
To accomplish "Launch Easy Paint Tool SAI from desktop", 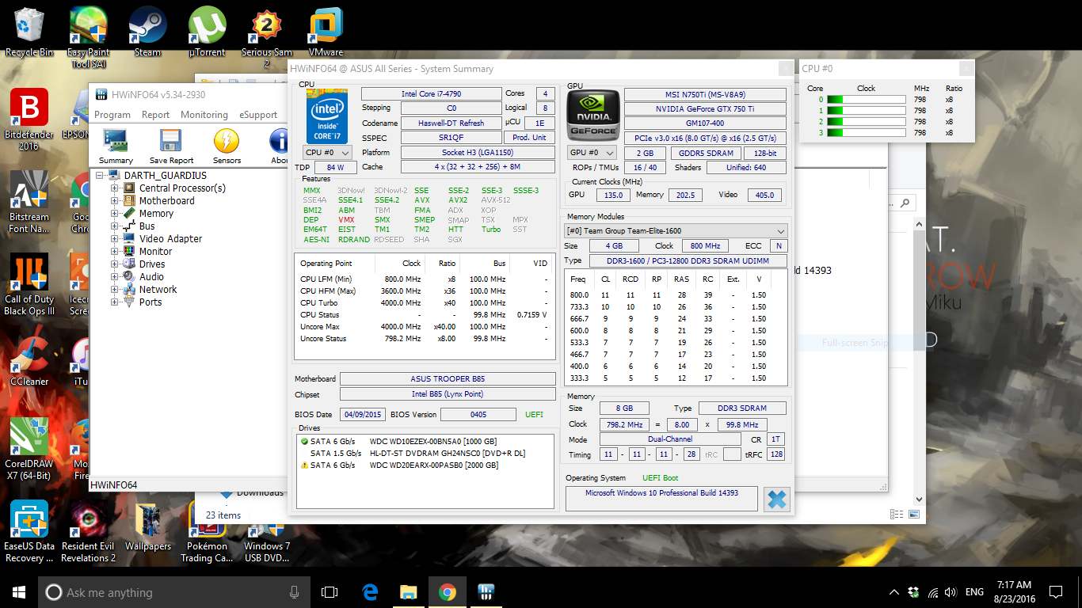I will pyautogui.click(x=87, y=24).
